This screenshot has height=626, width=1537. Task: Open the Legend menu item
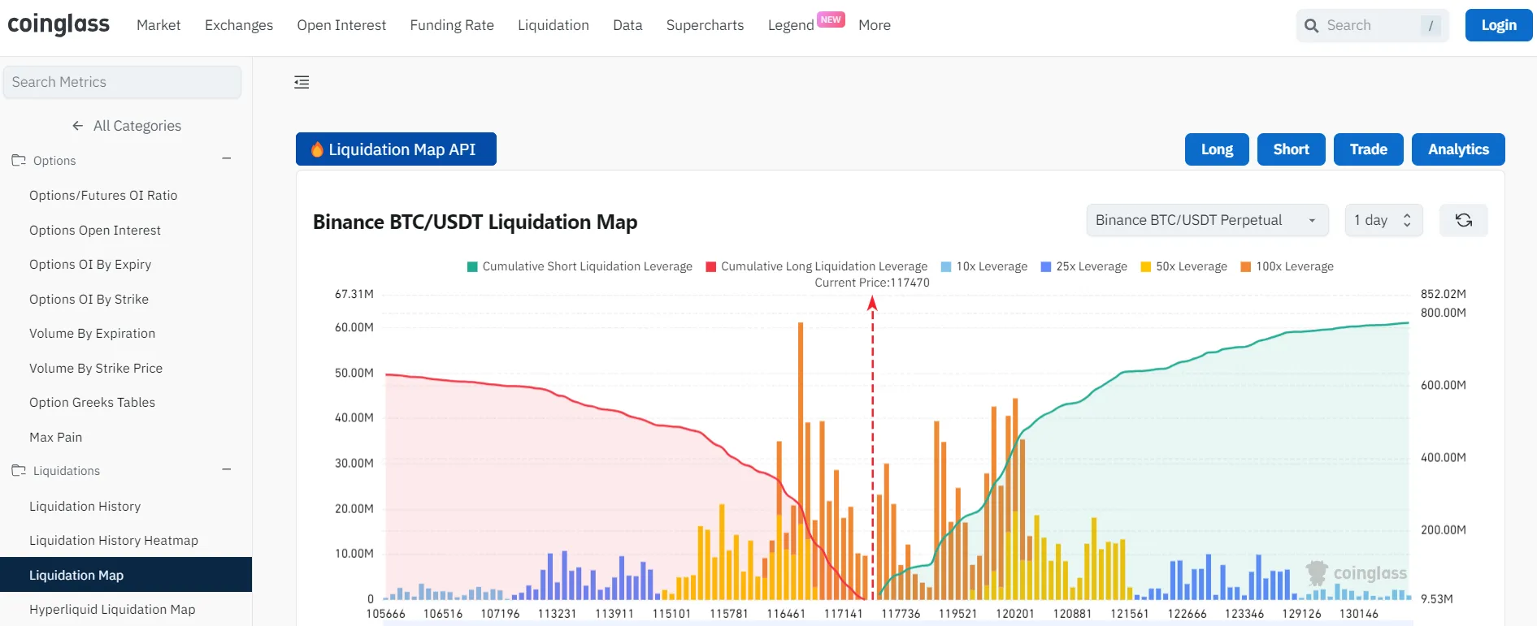click(791, 25)
